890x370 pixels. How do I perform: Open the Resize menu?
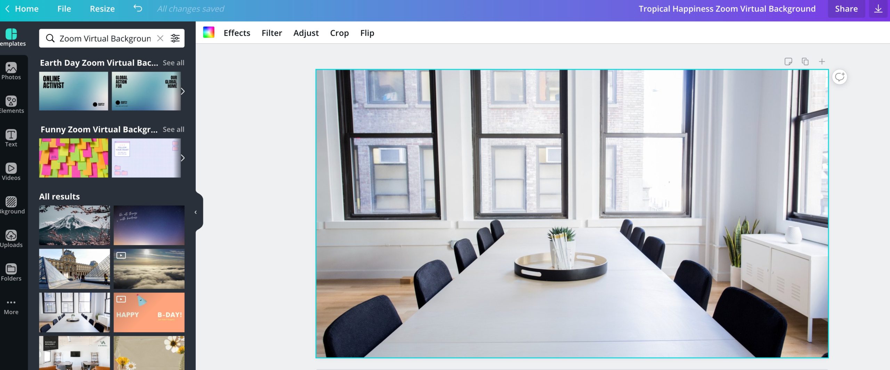[102, 9]
